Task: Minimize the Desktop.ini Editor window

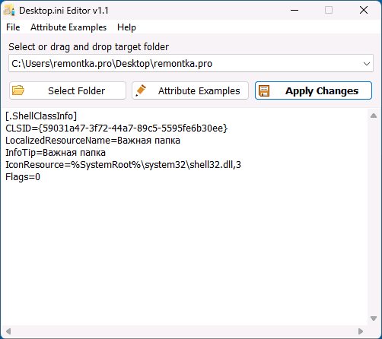Action: click(294, 11)
